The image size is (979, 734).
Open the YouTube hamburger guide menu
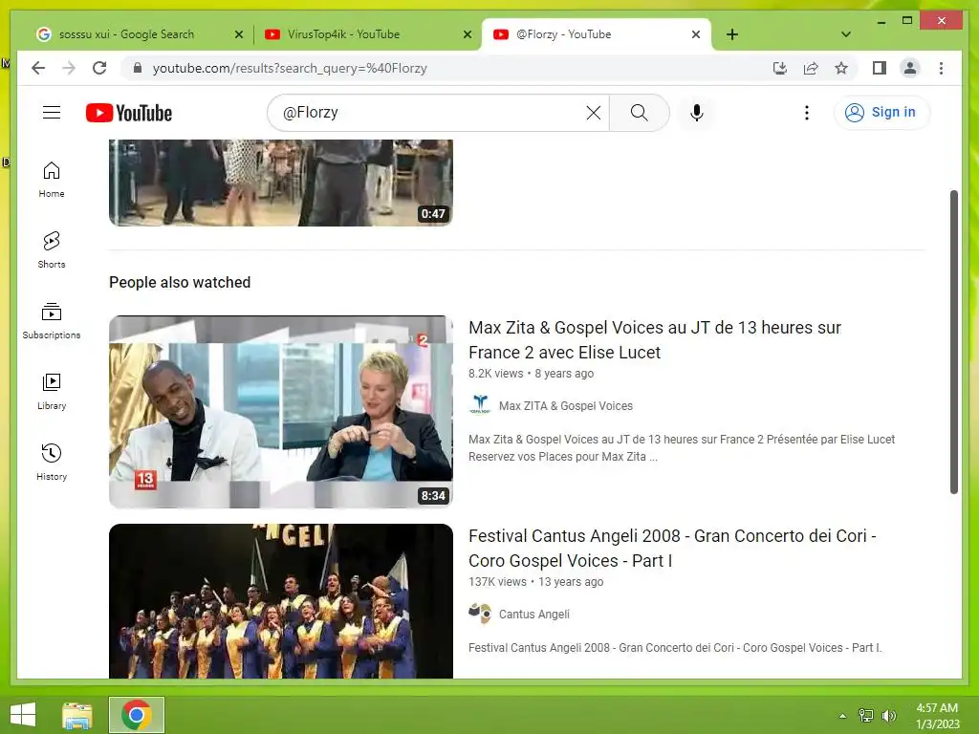52,113
